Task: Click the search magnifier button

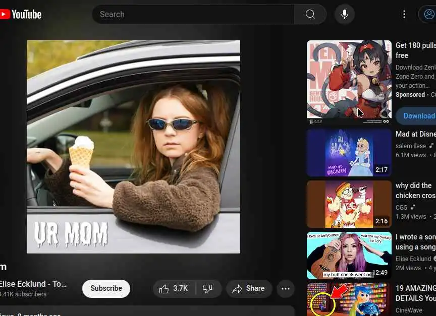Action: click(x=310, y=14)
